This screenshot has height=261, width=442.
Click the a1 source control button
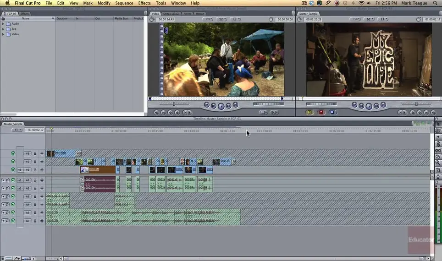[20, 180]
